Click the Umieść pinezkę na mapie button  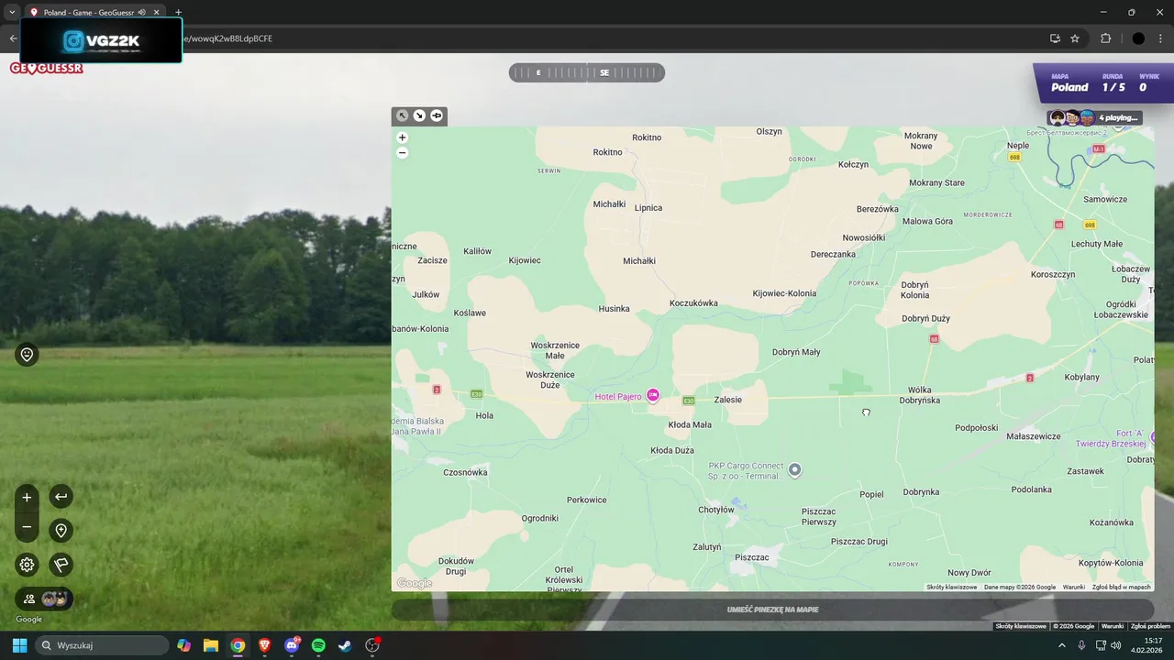click(772, 610)
